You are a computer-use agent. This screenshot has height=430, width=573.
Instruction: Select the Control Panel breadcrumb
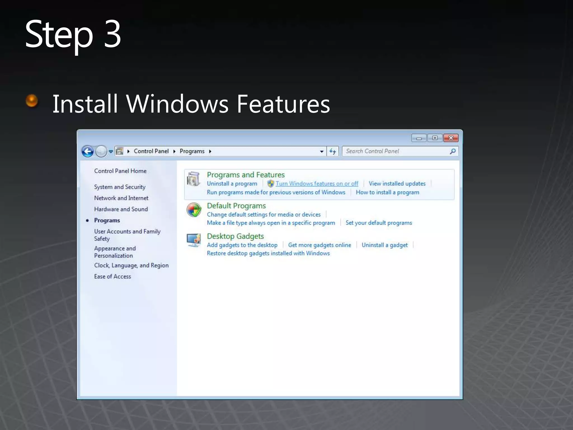pyautogui.click(x=151, y=151)
